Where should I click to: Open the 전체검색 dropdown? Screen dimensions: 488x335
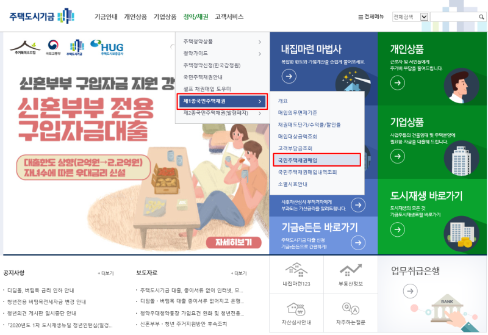[411, 17]
